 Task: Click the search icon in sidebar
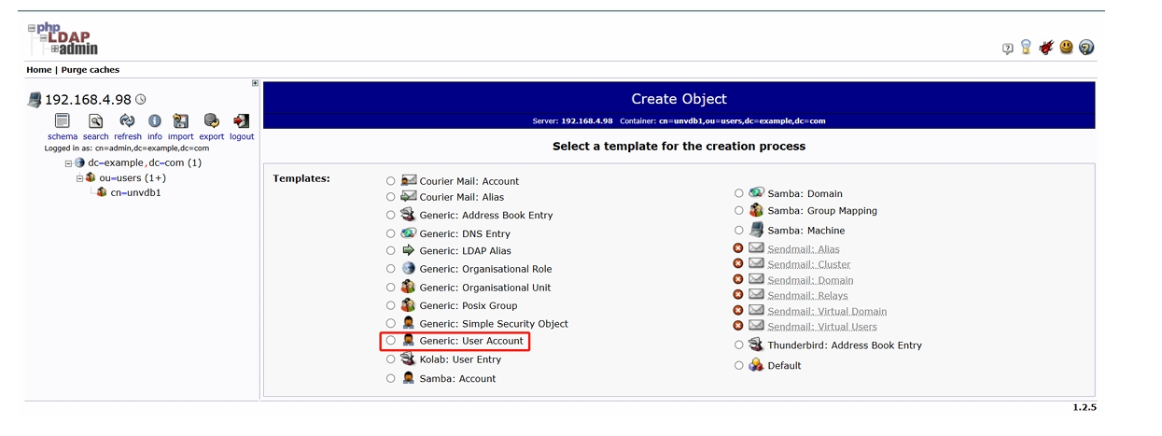coord(95,121)
